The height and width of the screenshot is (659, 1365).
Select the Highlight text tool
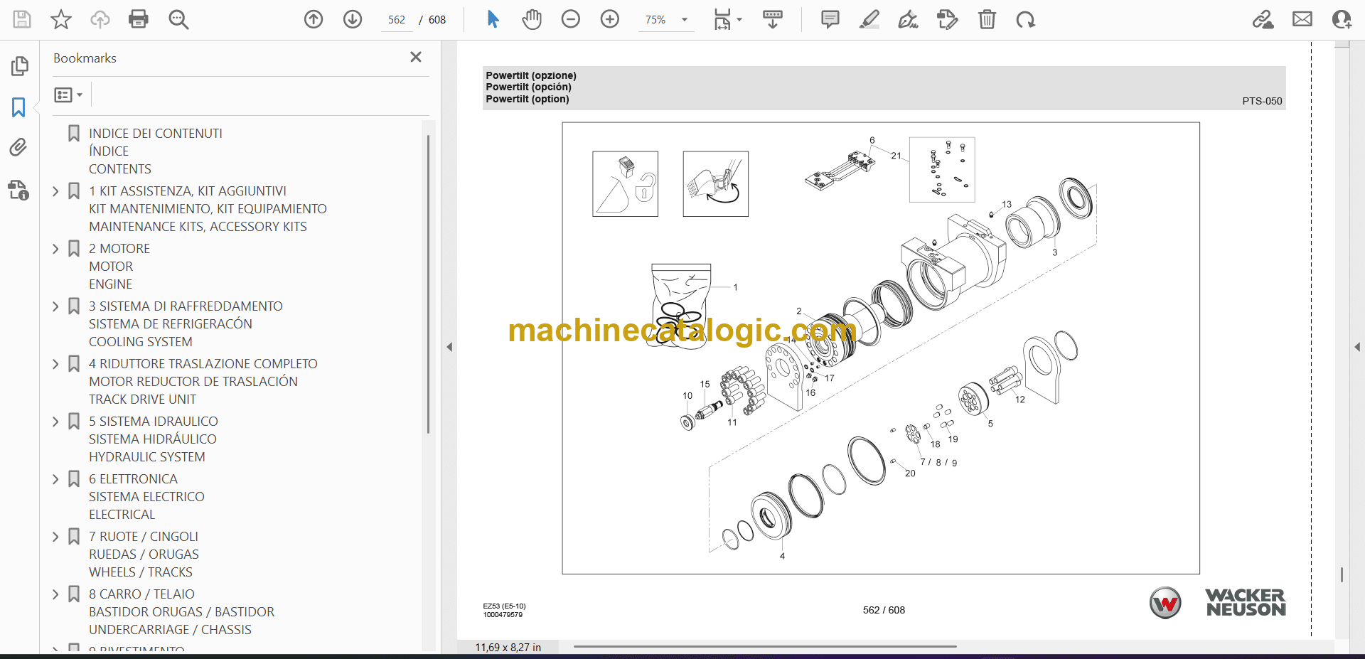tap(869, 19)
